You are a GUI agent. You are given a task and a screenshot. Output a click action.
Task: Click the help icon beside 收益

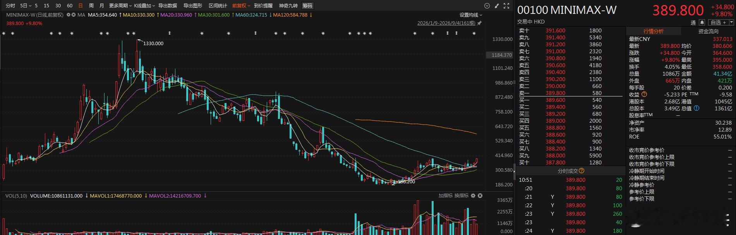point(644,94)
